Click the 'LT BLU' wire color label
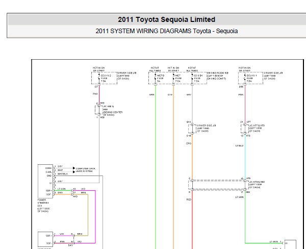The width and height of the screenshot is (306, 249). (x=239, y=146)
